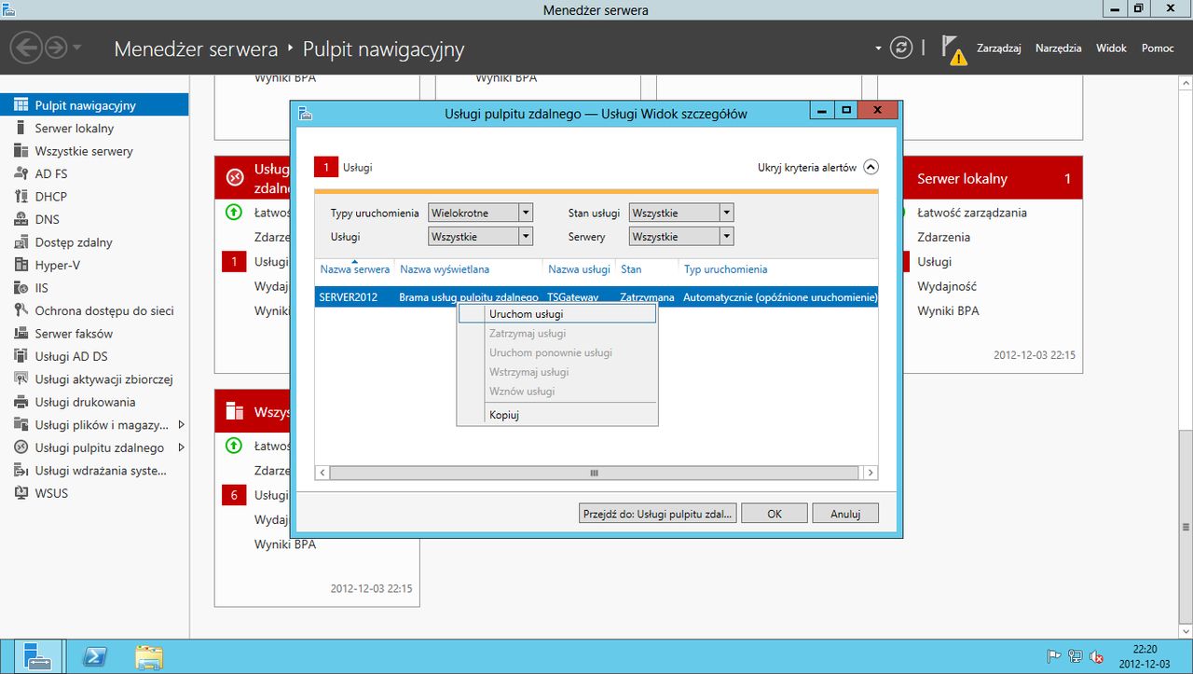Screen dimensions: 1193x674
Task: Click the Dostęp zdalny sidebar icon
Action: 21,242
